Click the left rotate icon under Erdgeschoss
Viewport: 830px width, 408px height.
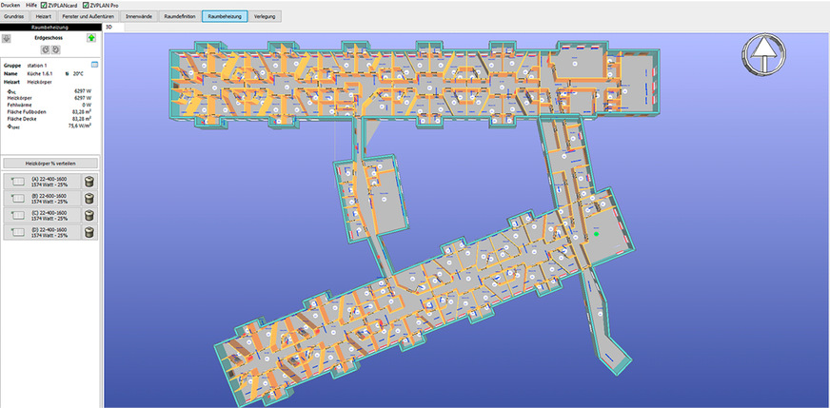(x=45, y=49)
